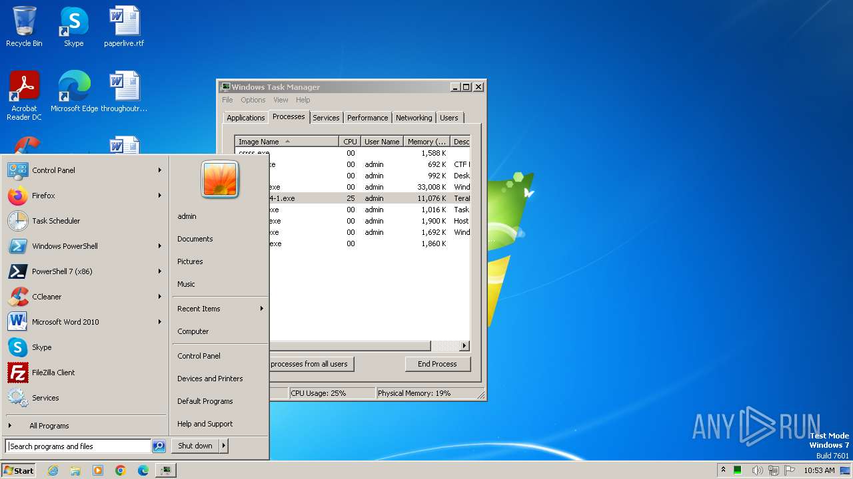Switch to Networking tab

[414, 118]
